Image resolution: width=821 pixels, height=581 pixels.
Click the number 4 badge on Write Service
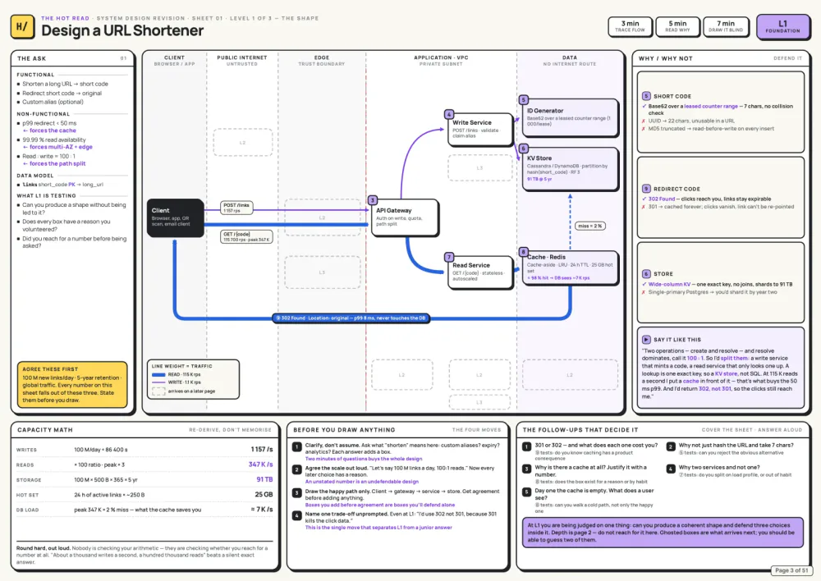pyautogui.click(x=449, y=114)
